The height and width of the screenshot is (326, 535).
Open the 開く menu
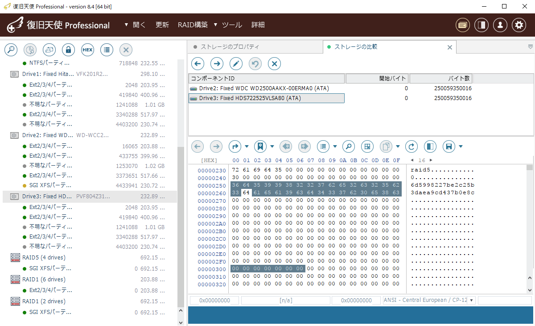(x=135, y=25)
